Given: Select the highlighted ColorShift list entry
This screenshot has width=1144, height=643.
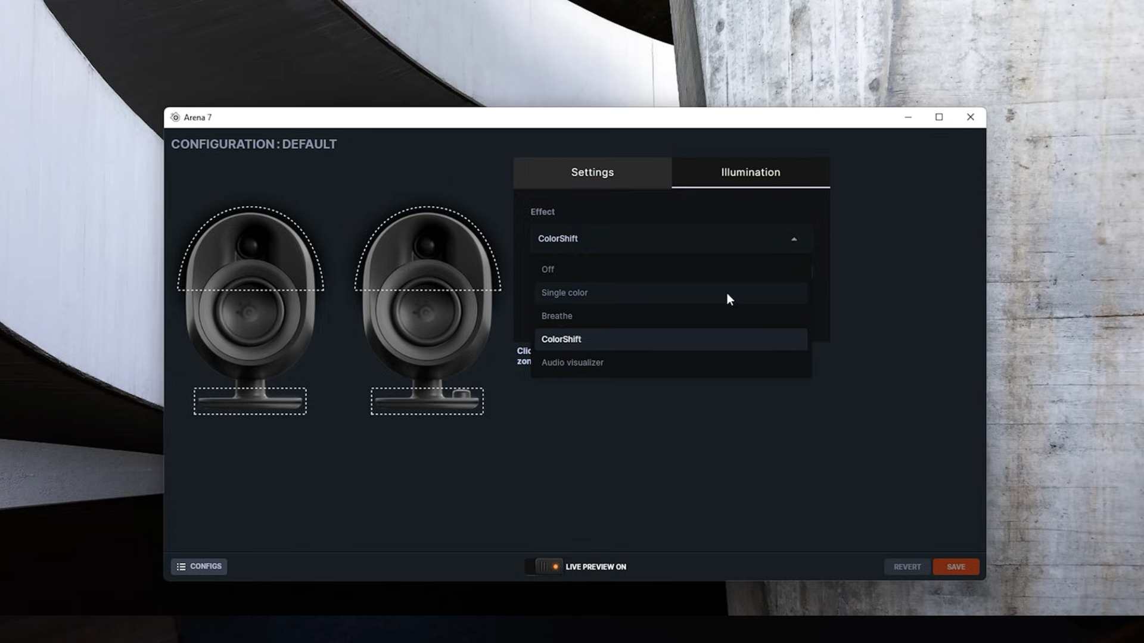Looking at the screenshot, I should point(561,339).
